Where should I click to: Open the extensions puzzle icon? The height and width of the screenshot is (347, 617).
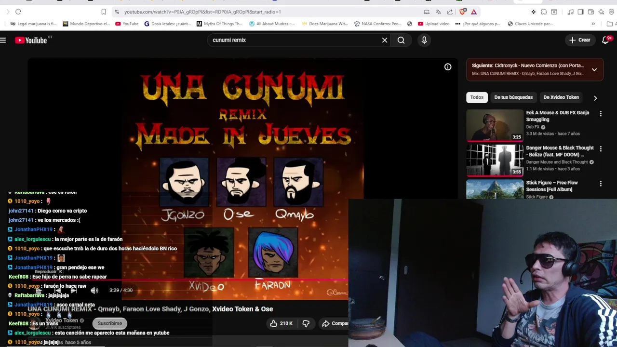(x=544, y=12)
